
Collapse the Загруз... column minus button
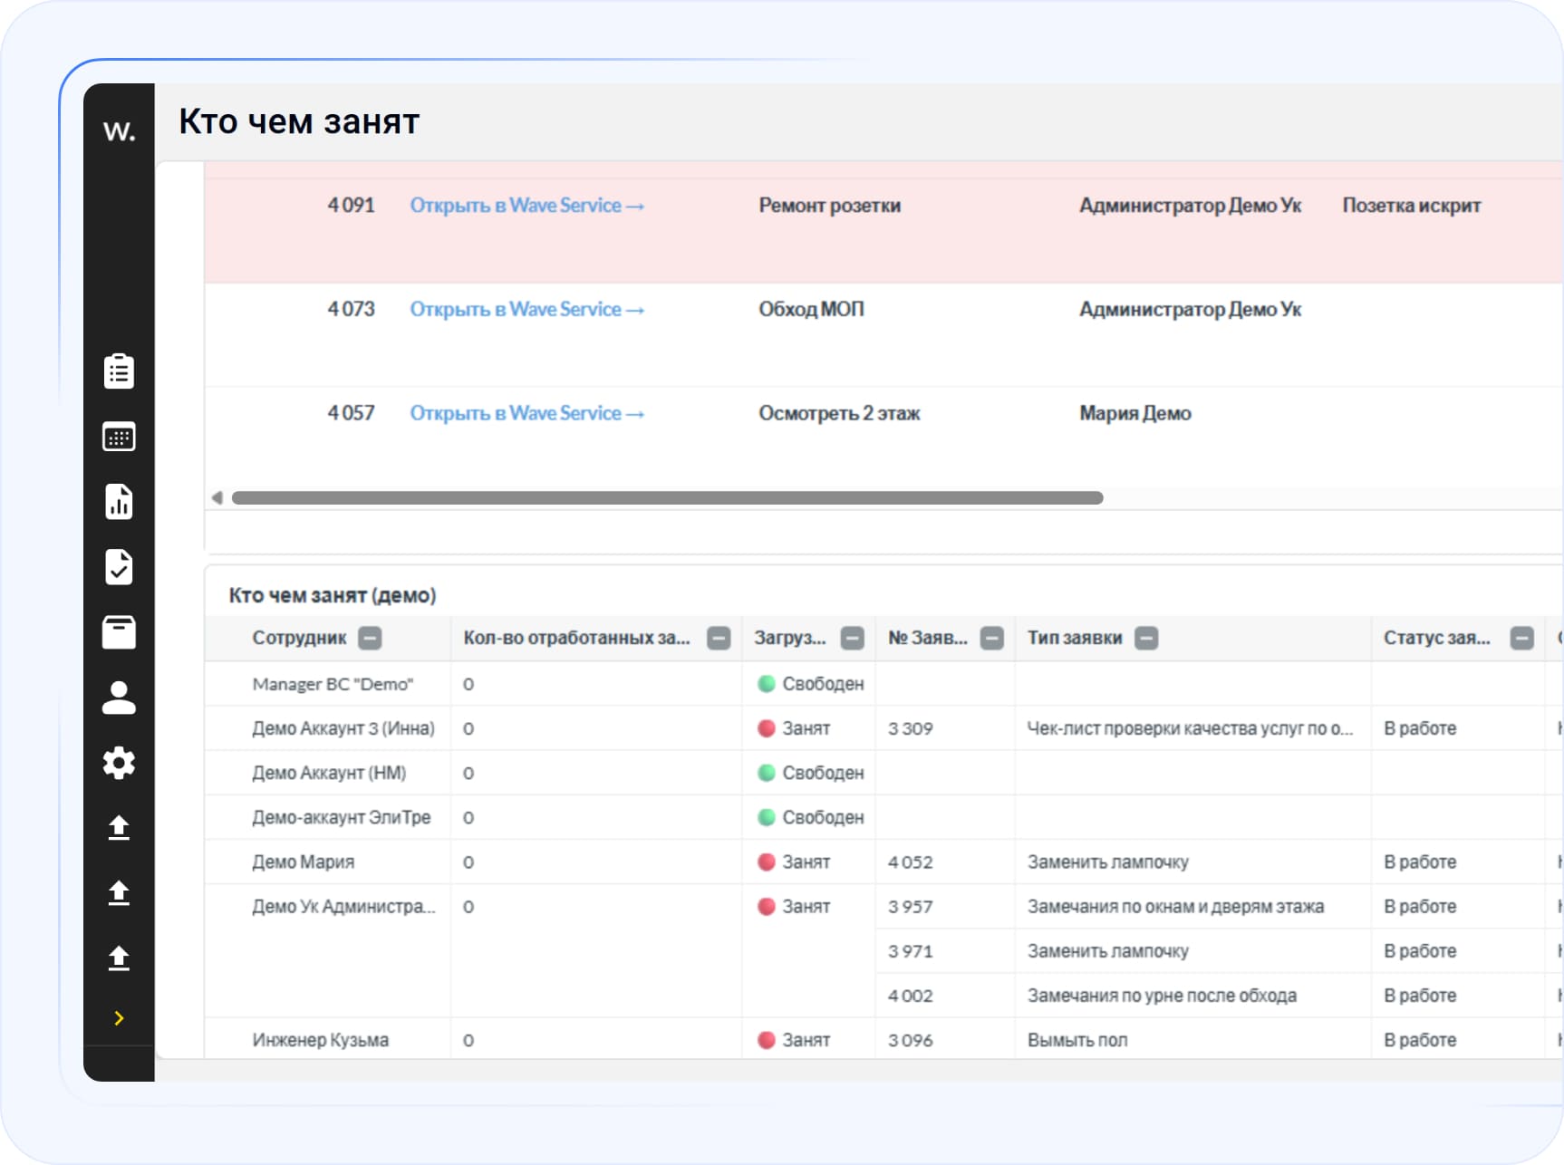[852, 638]
